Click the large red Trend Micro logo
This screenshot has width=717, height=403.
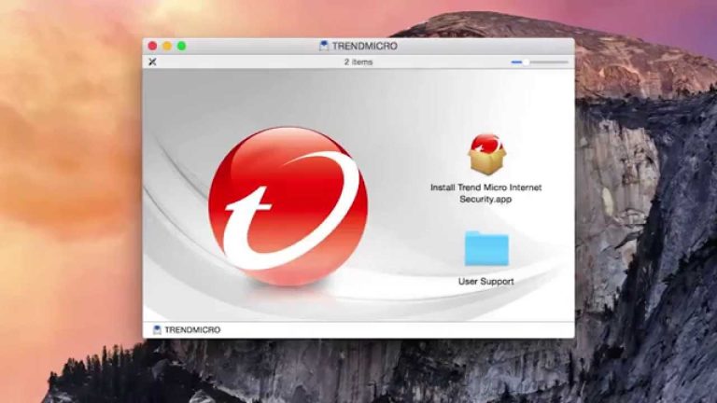288,206
